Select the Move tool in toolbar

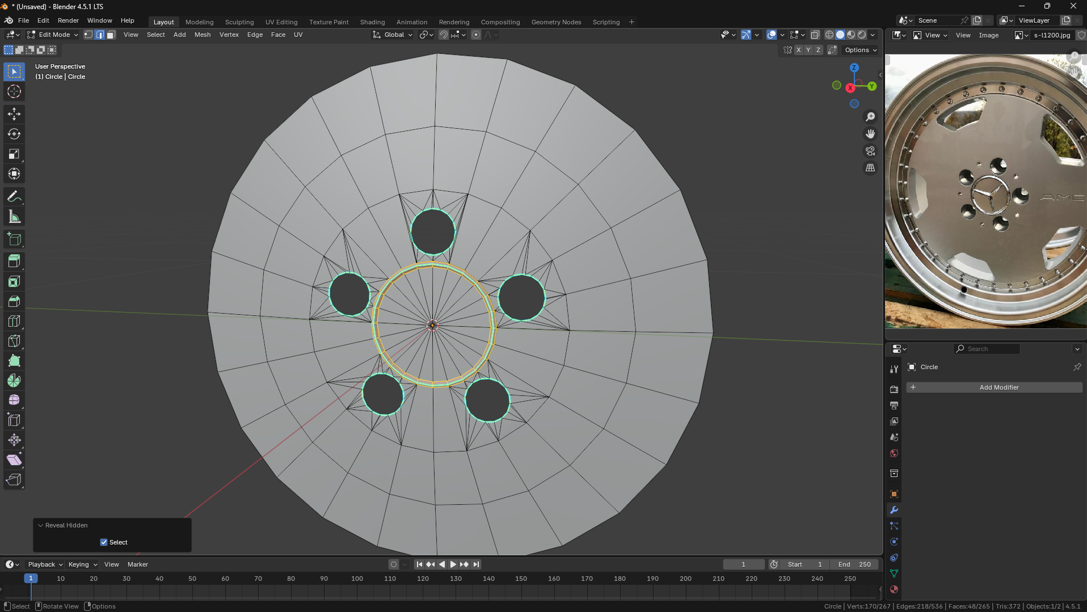14,114
